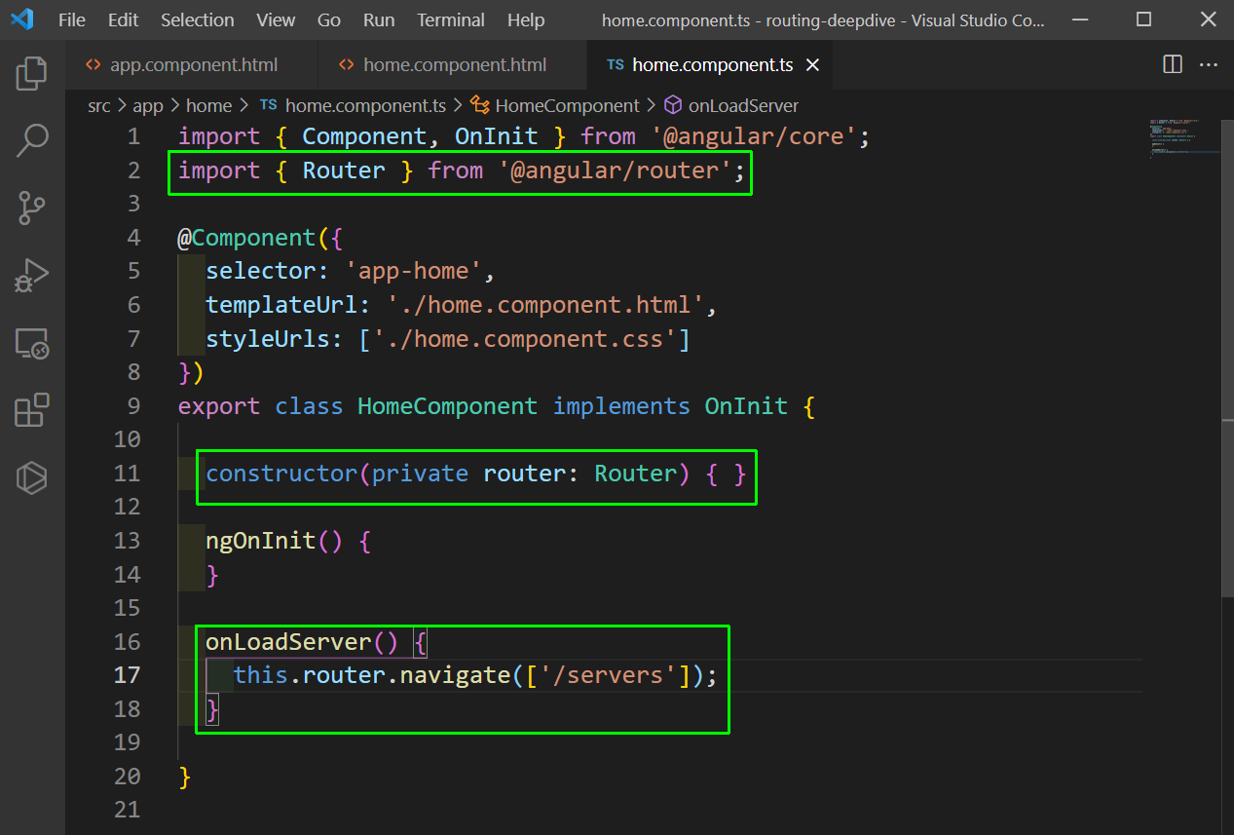Close the VS Code window

[x=1208, y=19]
